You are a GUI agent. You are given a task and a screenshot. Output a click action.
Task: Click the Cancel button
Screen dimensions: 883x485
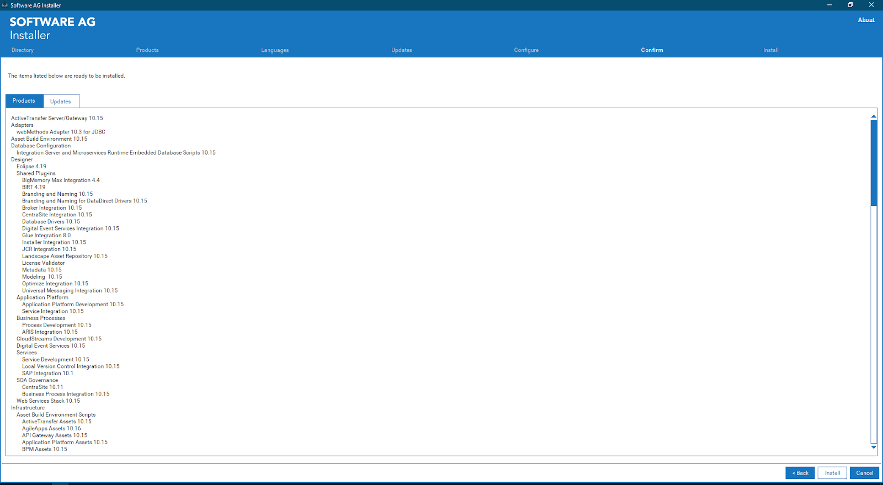click(x=864, y=473)
